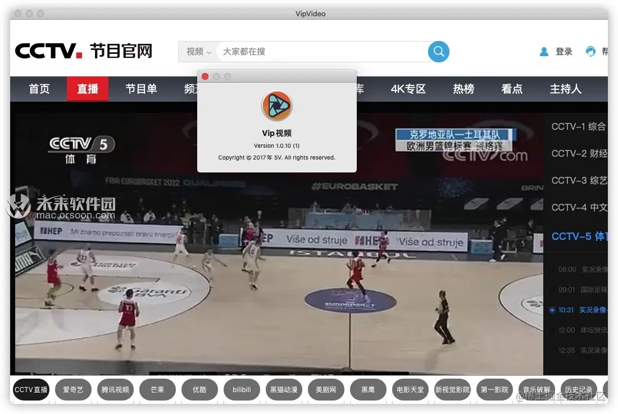Select CCTV-4 中文 channel
The height and width of the screenshot is (414, 618).
579,207
